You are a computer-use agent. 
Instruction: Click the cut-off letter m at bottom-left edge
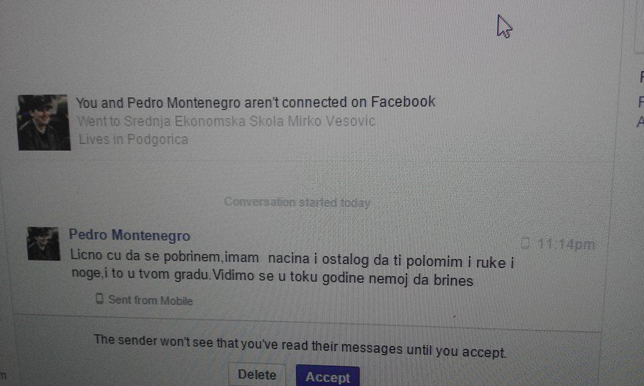coord(3,375)
